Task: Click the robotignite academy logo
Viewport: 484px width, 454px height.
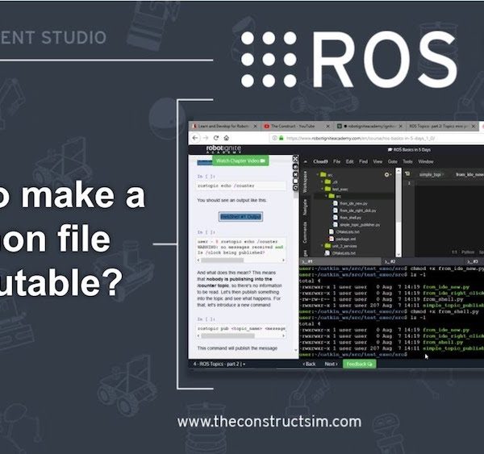Action: [x=223, y=149]
